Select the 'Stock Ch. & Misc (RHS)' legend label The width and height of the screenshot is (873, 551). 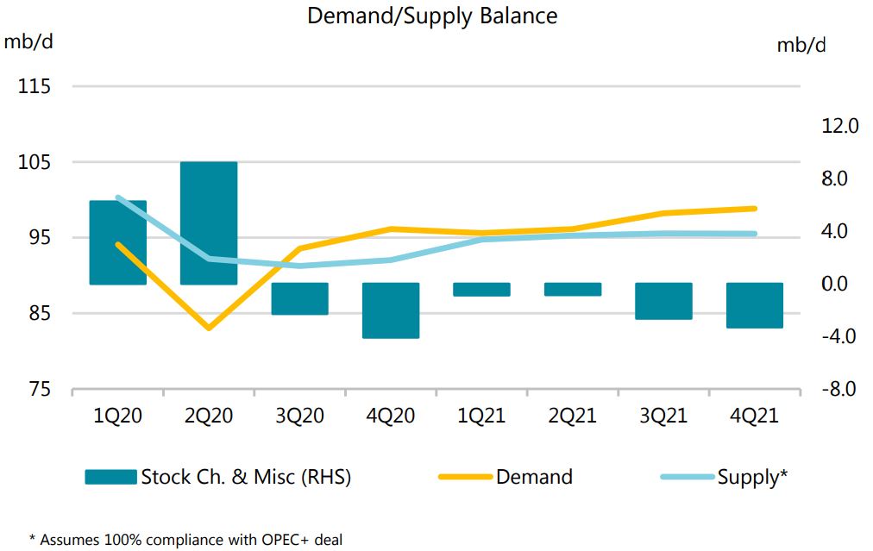(x=246, y=477)
